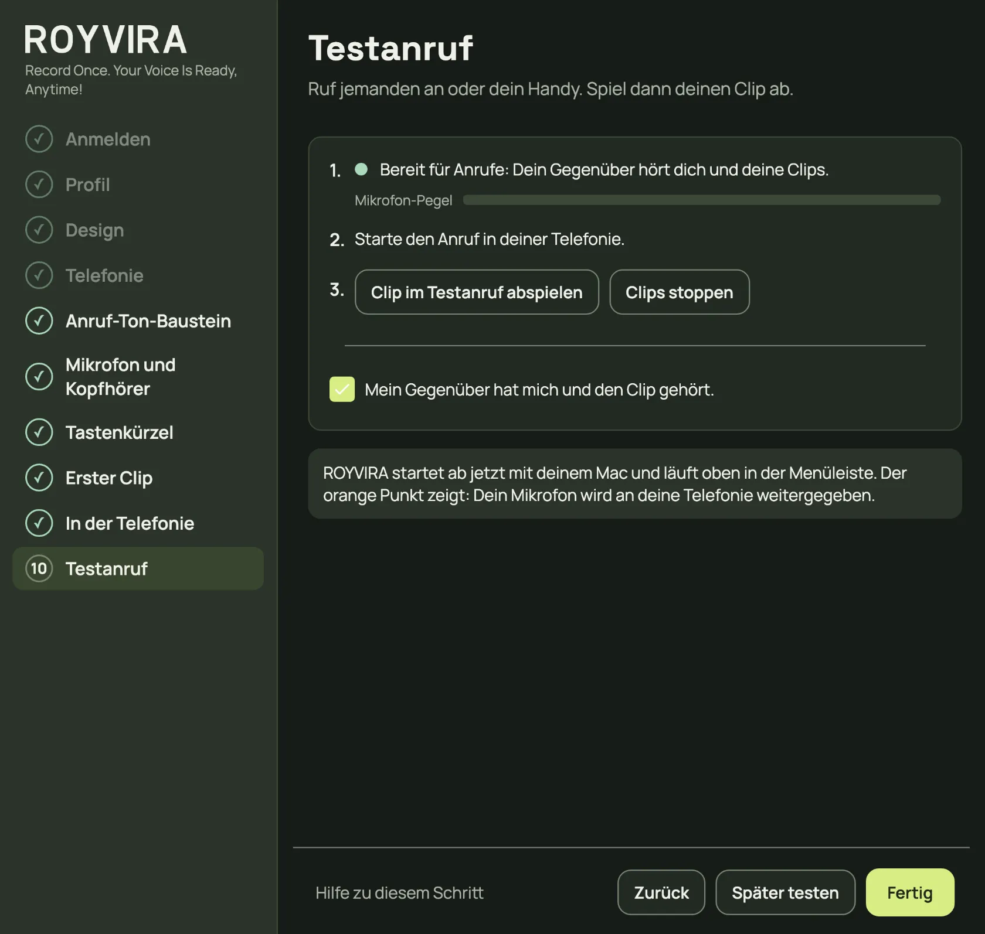Click the green ready status dot
The width and height of the screenshot is (985, 934).
tap(361, 169)
